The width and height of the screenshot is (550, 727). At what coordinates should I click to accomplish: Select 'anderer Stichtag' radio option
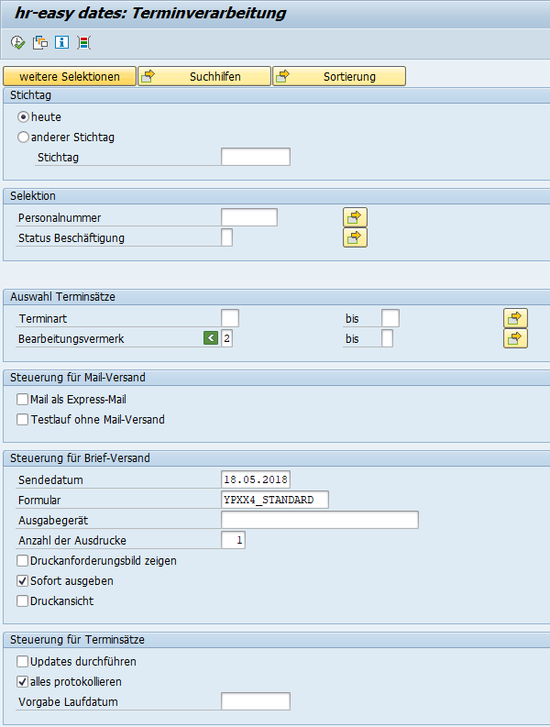[24, 138]
